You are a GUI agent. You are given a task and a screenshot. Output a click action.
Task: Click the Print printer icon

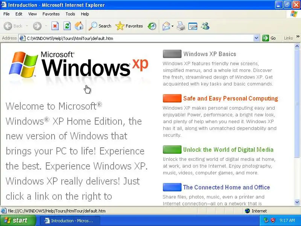pos(181,26)
